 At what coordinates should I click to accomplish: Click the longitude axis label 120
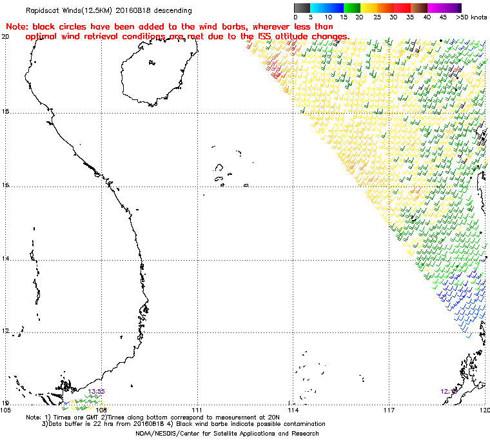click(485, 410)
